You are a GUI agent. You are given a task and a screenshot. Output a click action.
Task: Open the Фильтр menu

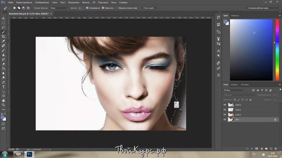[85, 3]
